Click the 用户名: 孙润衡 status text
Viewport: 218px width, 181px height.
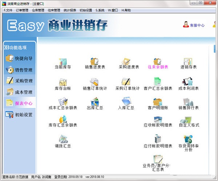click(41, 177)
